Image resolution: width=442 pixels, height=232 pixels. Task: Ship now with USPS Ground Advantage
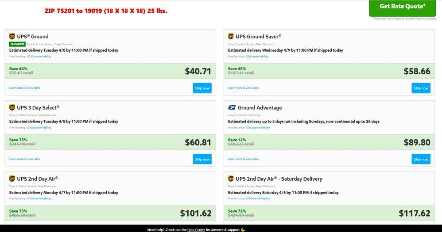click(421, 159)
